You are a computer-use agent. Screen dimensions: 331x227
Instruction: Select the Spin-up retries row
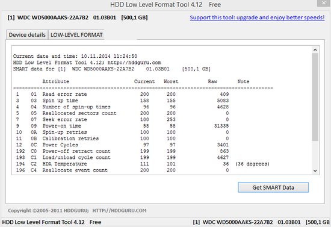pyautogui.click(x=122, y=132)
